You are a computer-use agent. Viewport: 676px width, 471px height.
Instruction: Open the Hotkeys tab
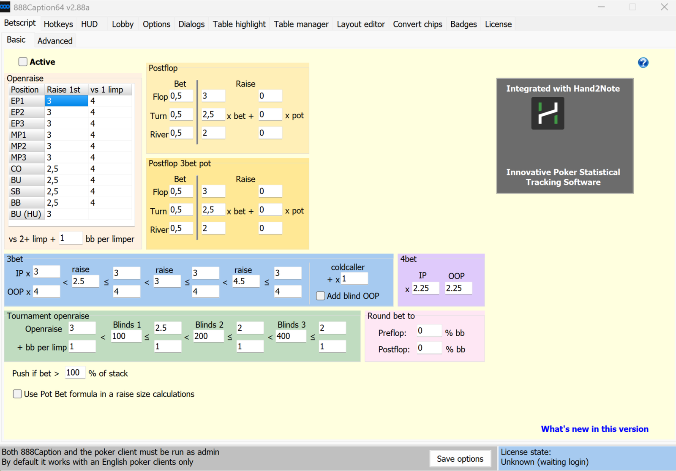click(x=58, y=24)
